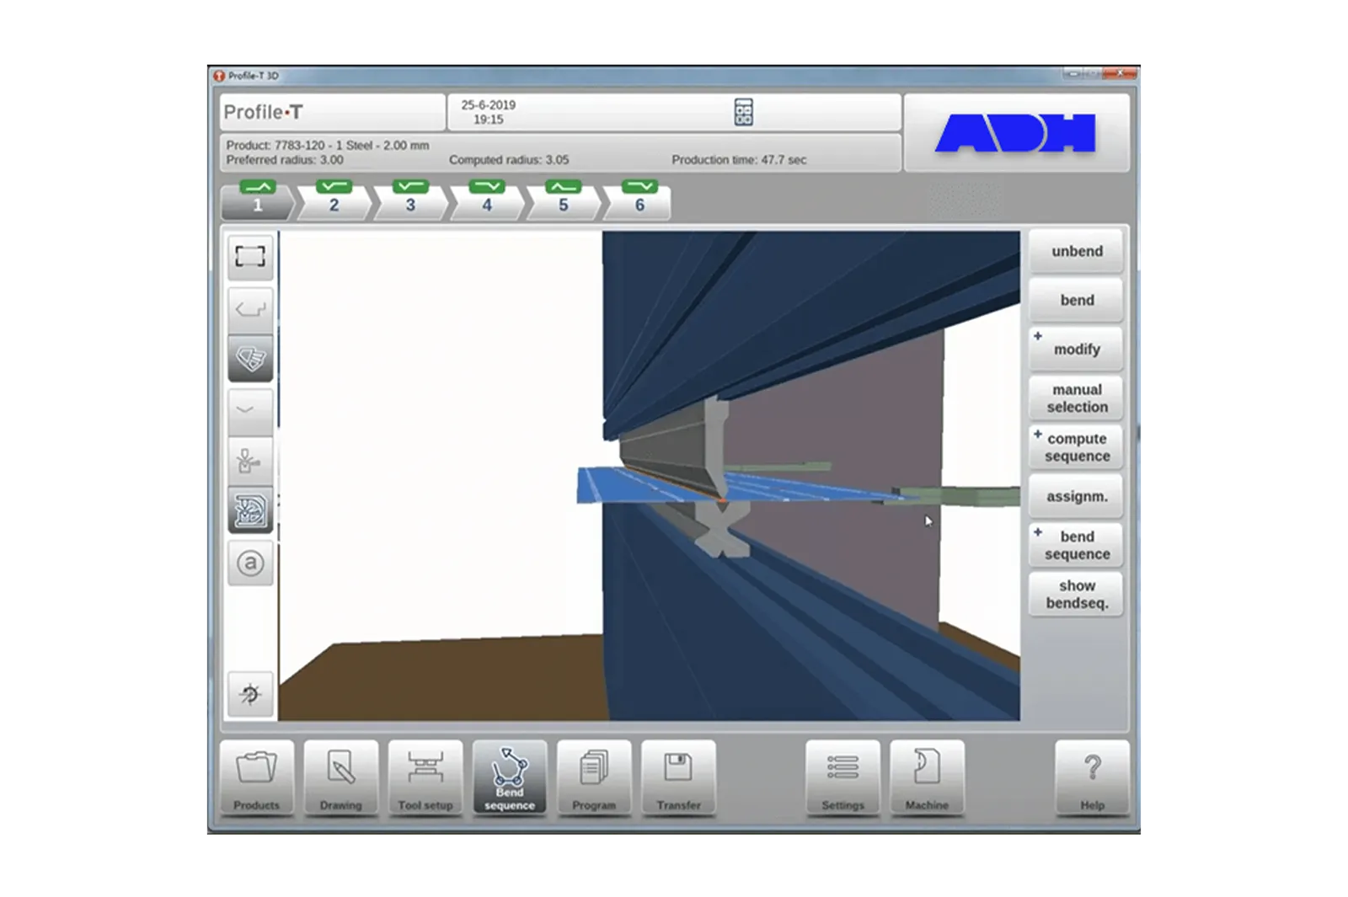This screenshot has height=897, width=1348.
Task: Click the assignm. button
Action: click(x=1076, y=496)
